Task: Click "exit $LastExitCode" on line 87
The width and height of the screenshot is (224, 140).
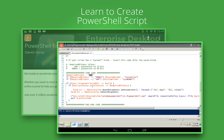Action: [81, 98]
